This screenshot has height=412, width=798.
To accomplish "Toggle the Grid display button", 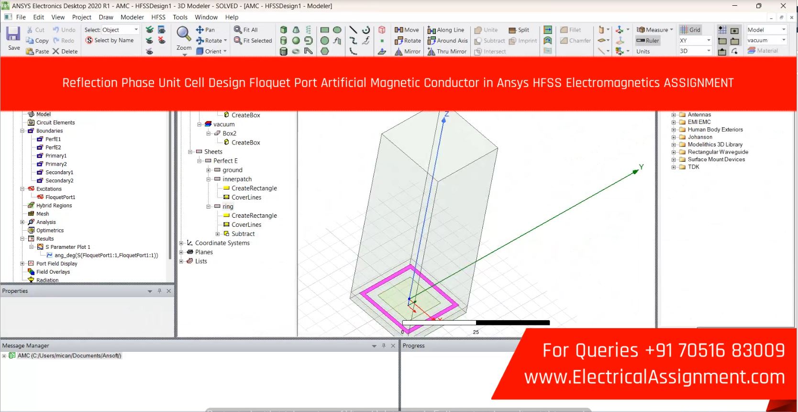I will coord(690,30).
